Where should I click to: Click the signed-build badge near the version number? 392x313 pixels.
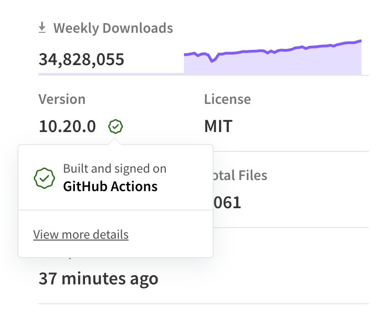pyautogui.click(x=116, y=126)
